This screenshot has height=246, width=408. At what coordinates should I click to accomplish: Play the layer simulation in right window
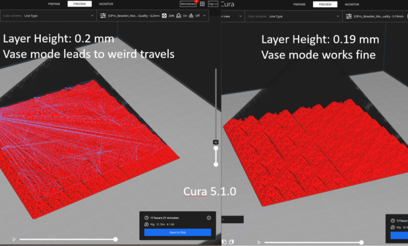pyautogui.click(x=259, y=242)
